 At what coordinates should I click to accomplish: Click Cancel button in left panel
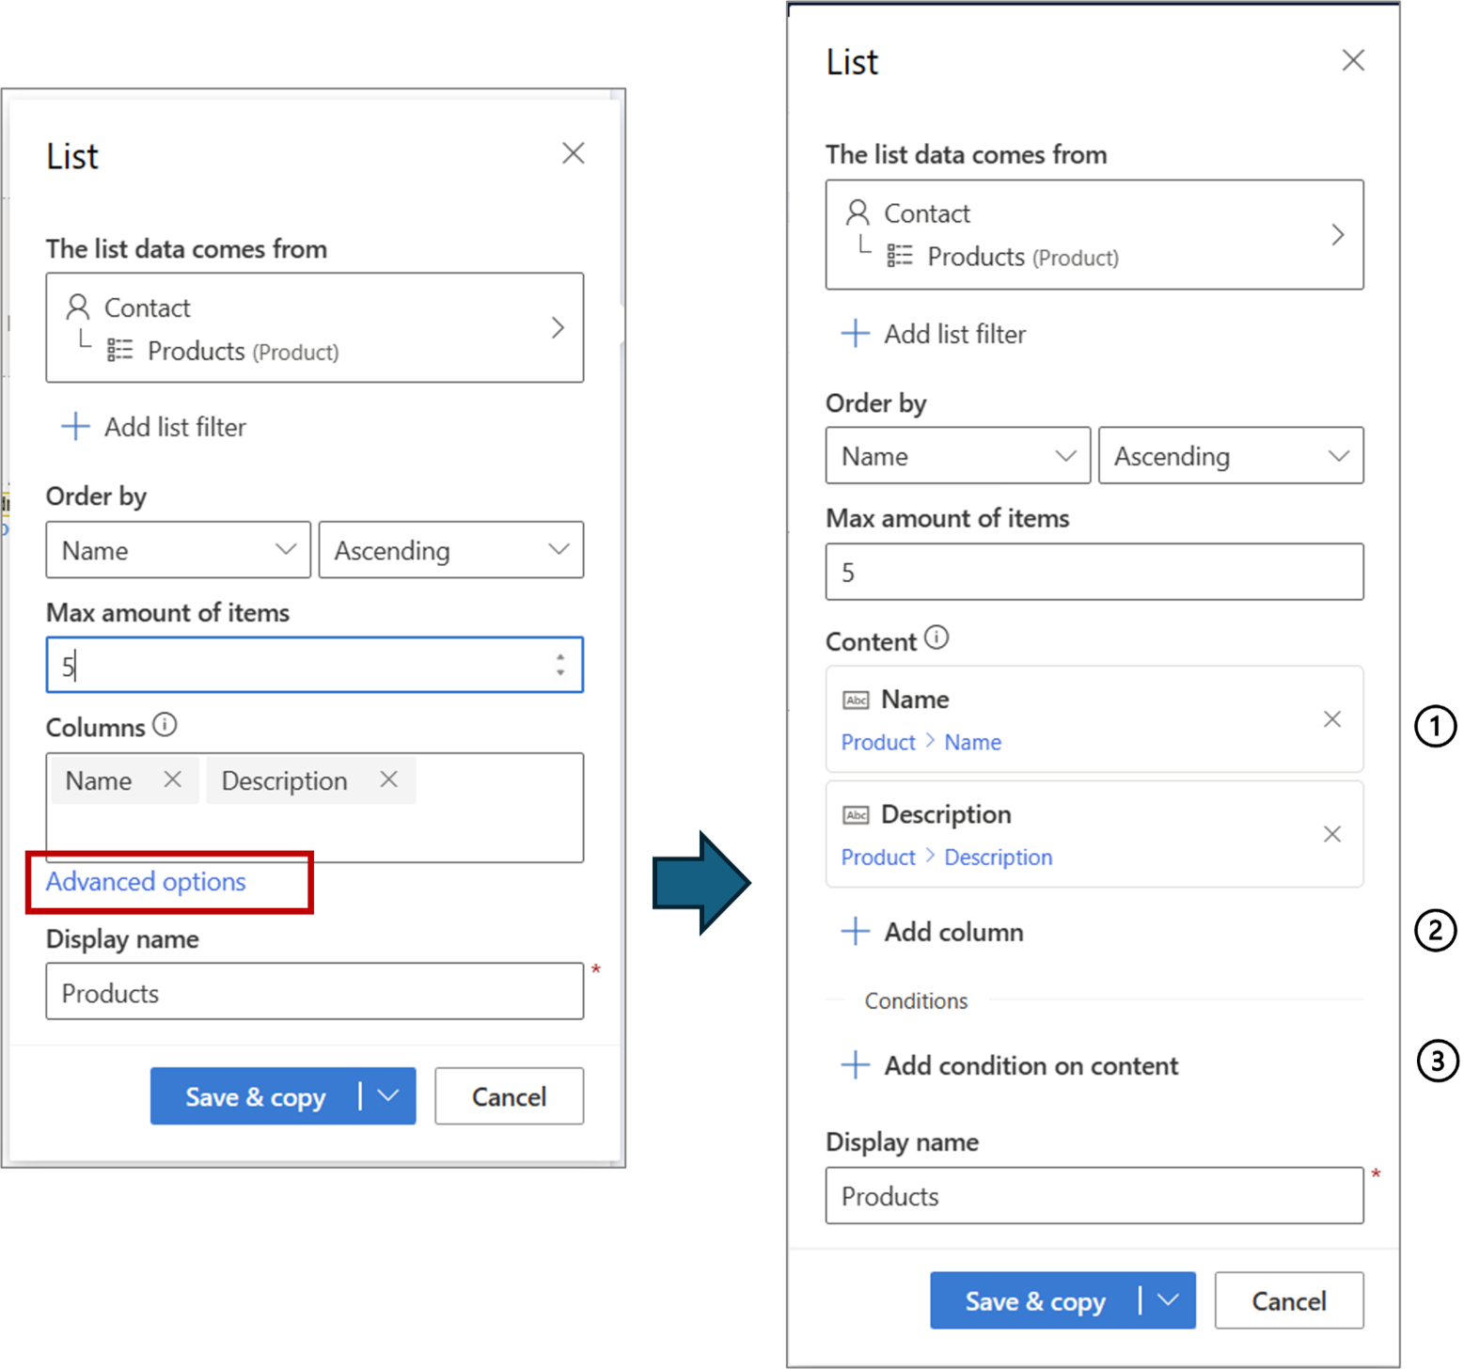(x=509, y=1096)
